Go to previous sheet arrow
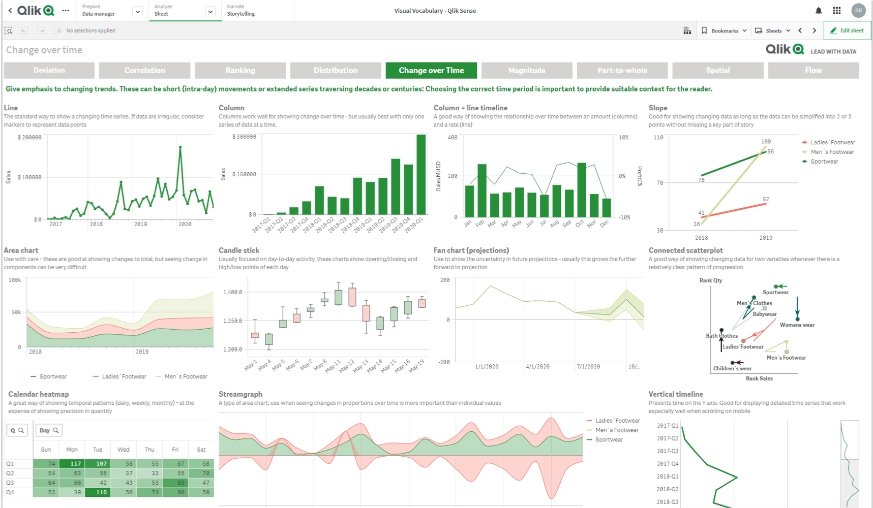Image resolution: width=873 pixels, height=508 pixels. pyautogui.click(x=800, y=30)
